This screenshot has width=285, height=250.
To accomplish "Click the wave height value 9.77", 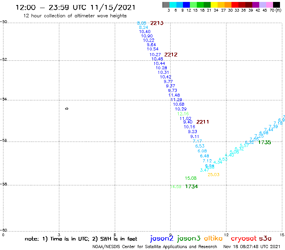I will [168, 82].
